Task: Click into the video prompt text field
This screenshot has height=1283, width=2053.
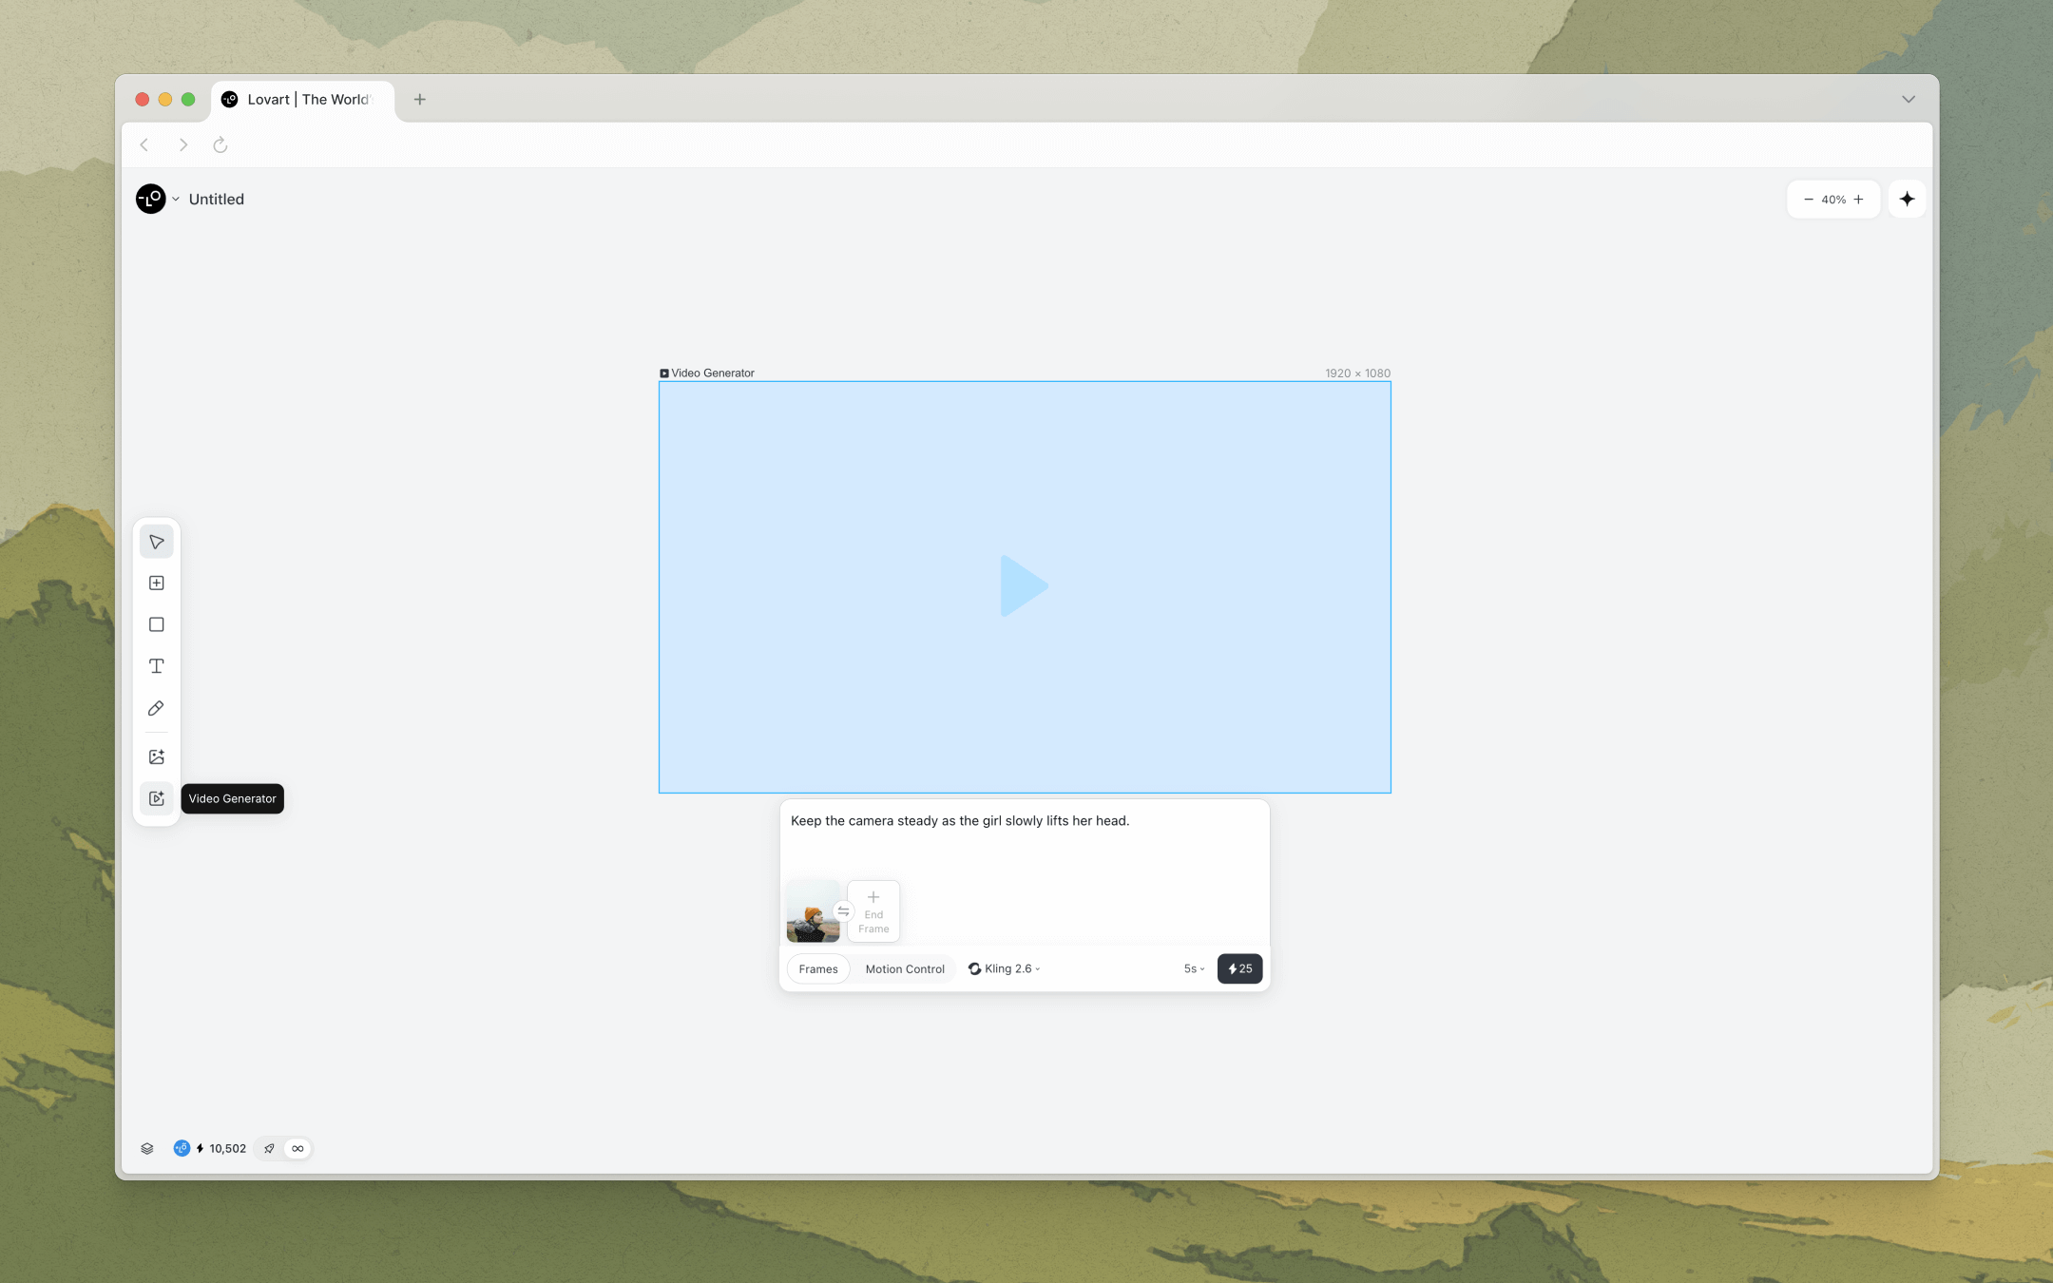Action: [1025, 836]
